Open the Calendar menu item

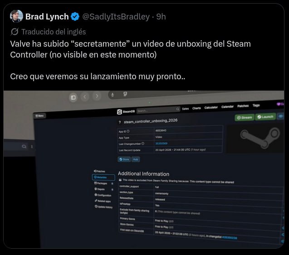point(227,106)
